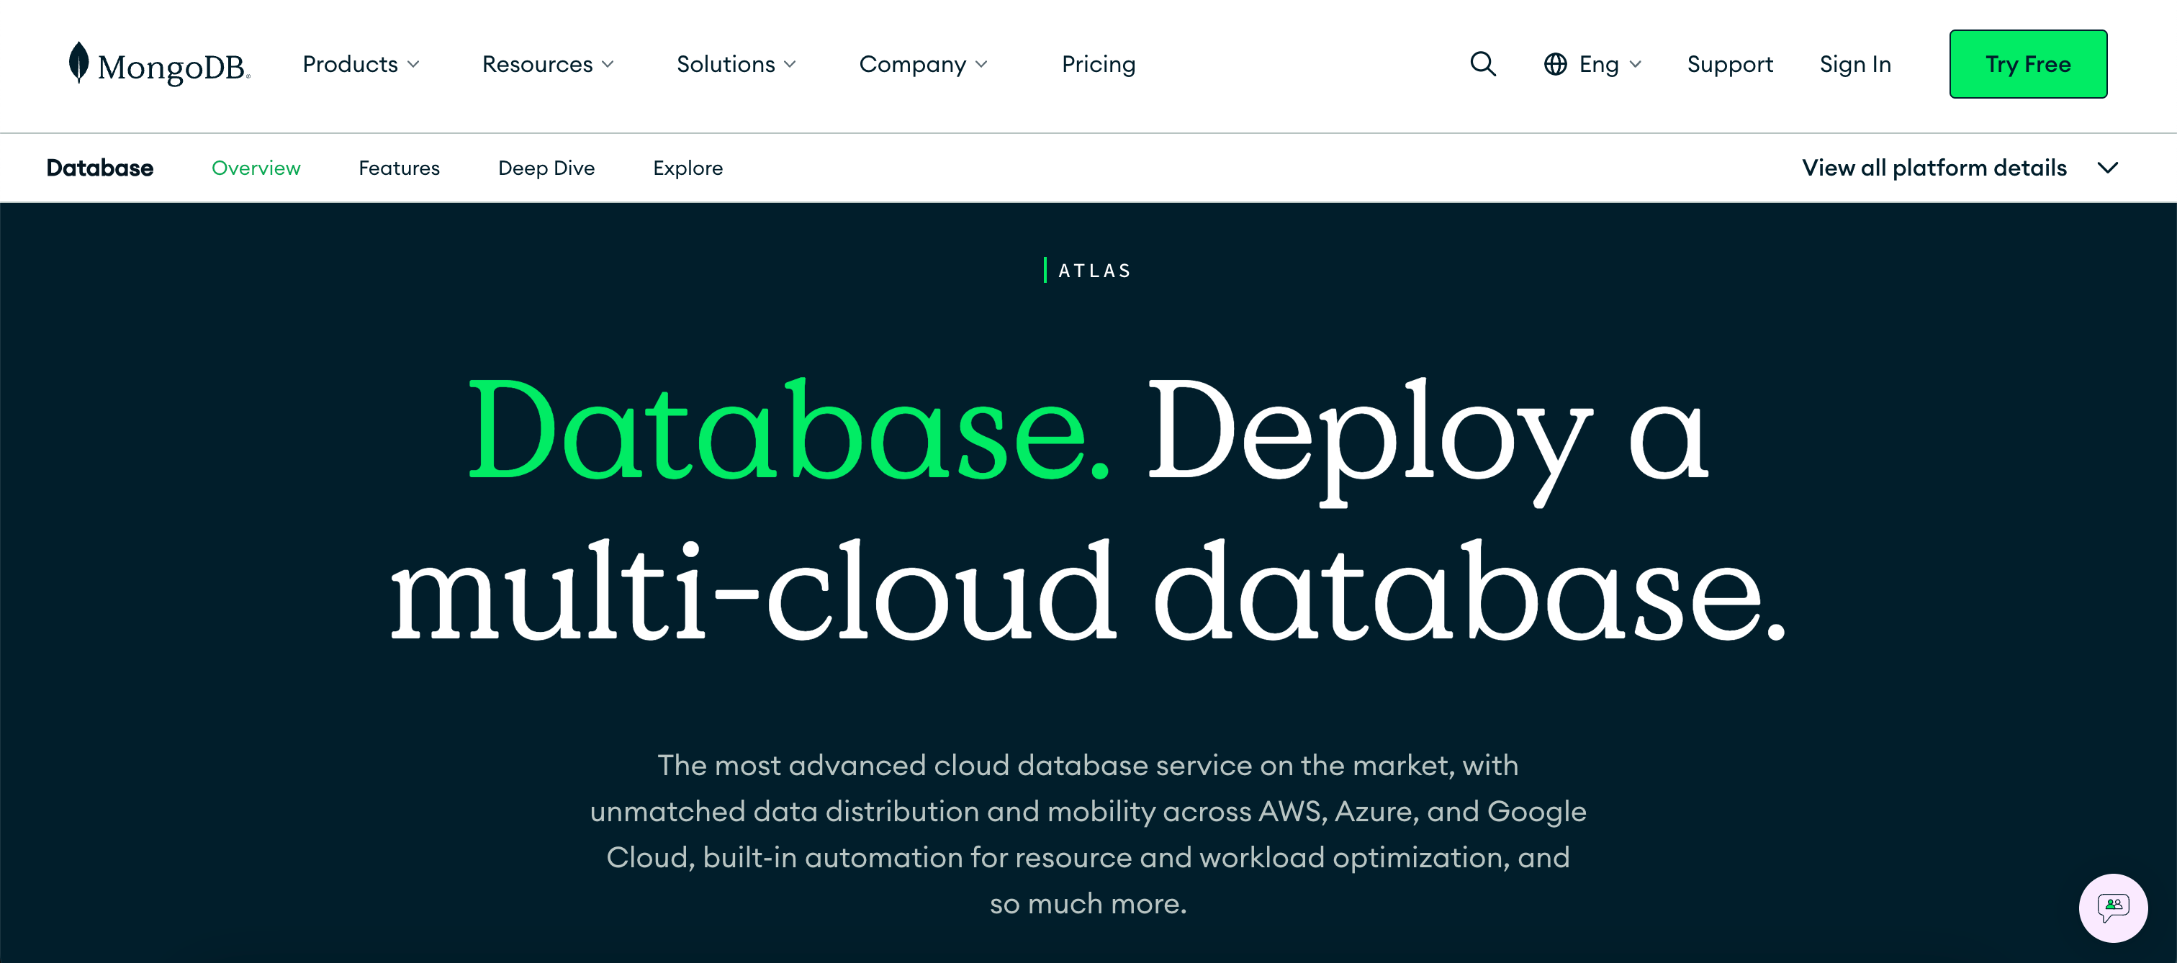Viewport: 2177px width, 963px height.
Task: Click Sign In
Action: point(1855,64)
